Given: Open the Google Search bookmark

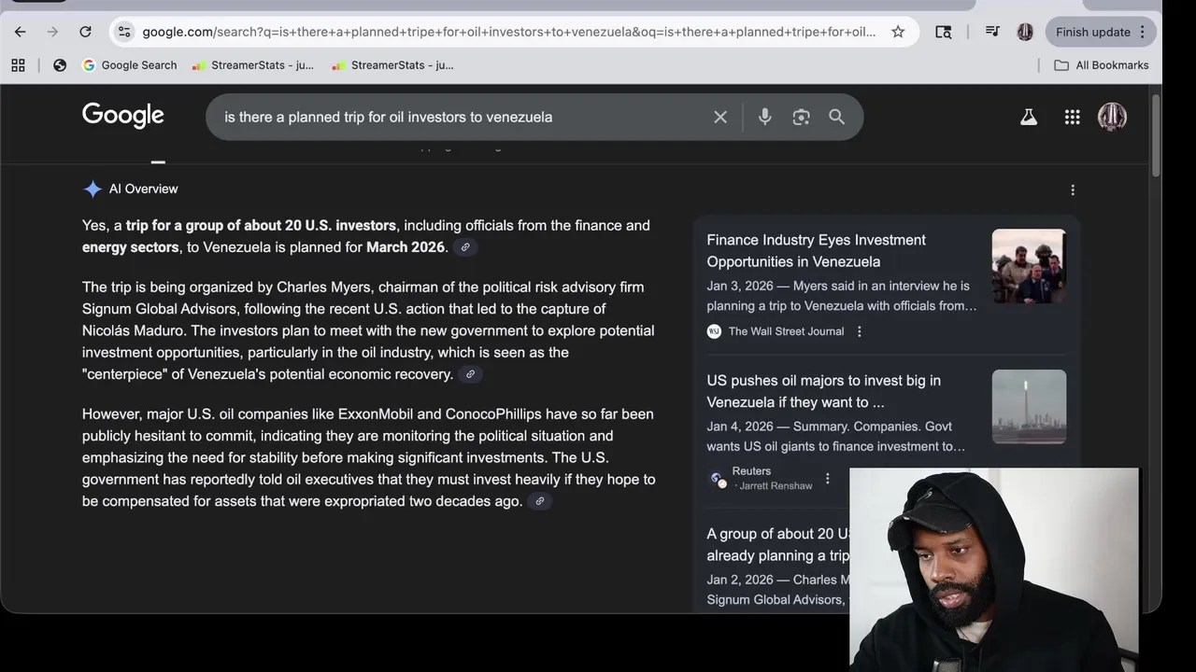Looking at the screenshot, I should pyautogui.click(x=130, y=65).
